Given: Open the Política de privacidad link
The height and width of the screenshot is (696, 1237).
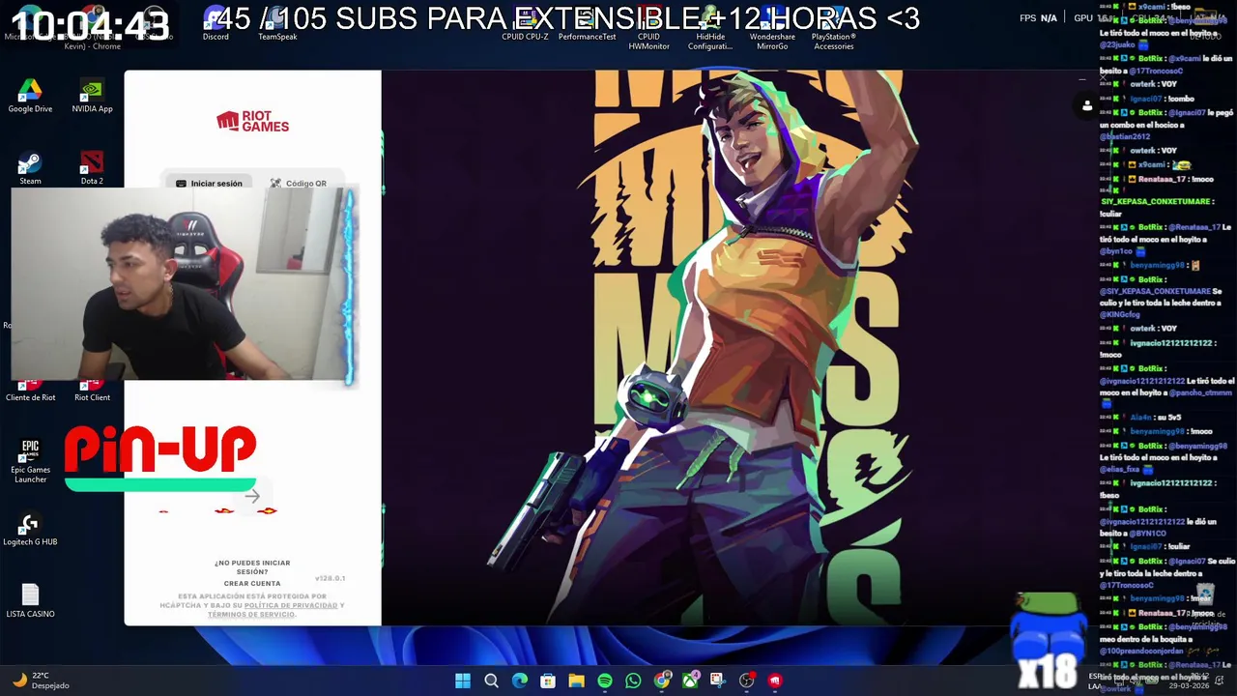Looking at the screenshot, I should click(291, 605).
